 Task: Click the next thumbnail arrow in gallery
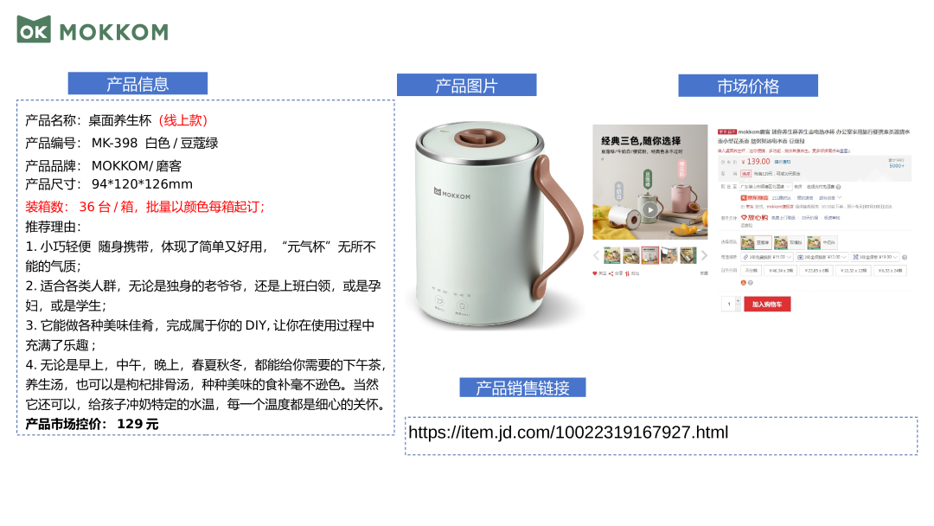click(x=704, y=255)
